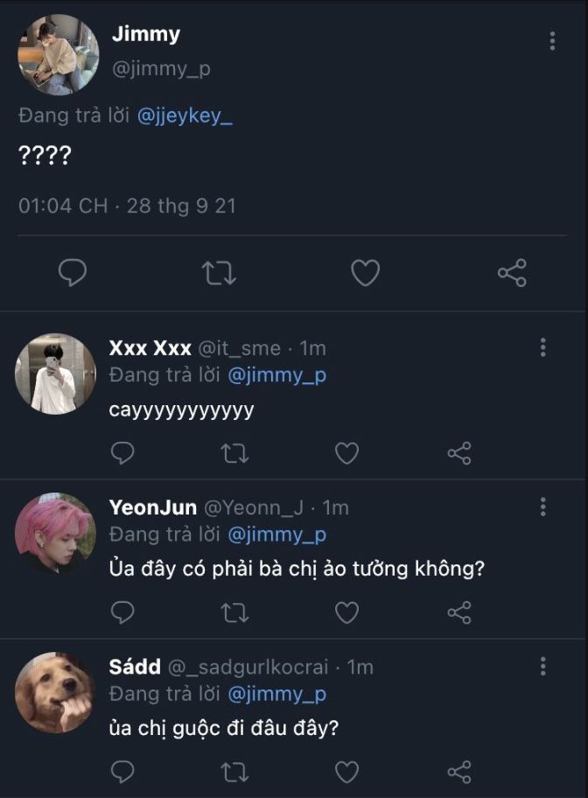Reply to Jimmy's main tweet

(x=73, y=274)
